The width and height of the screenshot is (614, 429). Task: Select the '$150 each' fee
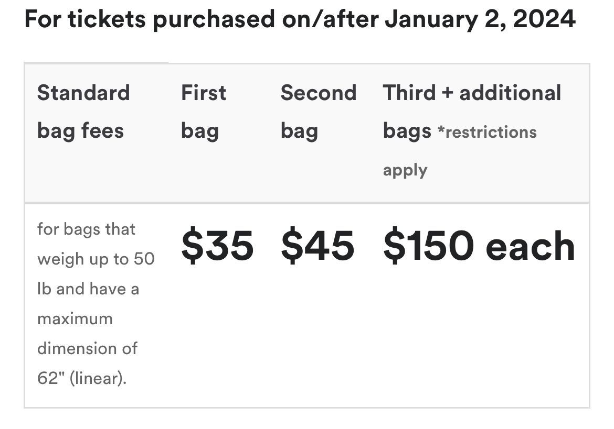[479, 245]
